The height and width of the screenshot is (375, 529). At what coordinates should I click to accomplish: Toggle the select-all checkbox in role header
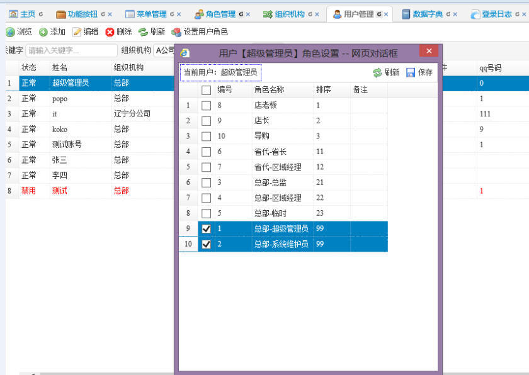pyautogui.click(x=206, y=91)
